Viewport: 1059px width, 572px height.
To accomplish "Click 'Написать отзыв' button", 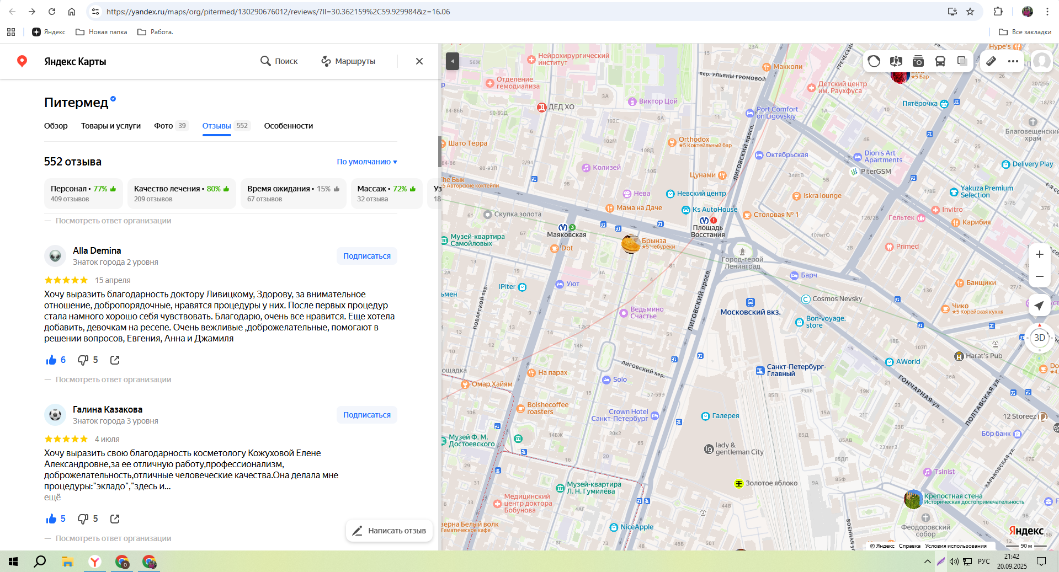I will click(389, 531).
